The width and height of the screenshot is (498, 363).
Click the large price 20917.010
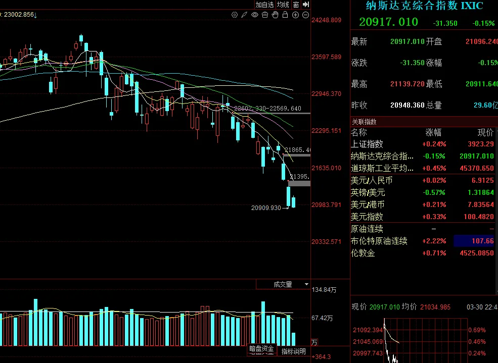click(x=388, y=22)
